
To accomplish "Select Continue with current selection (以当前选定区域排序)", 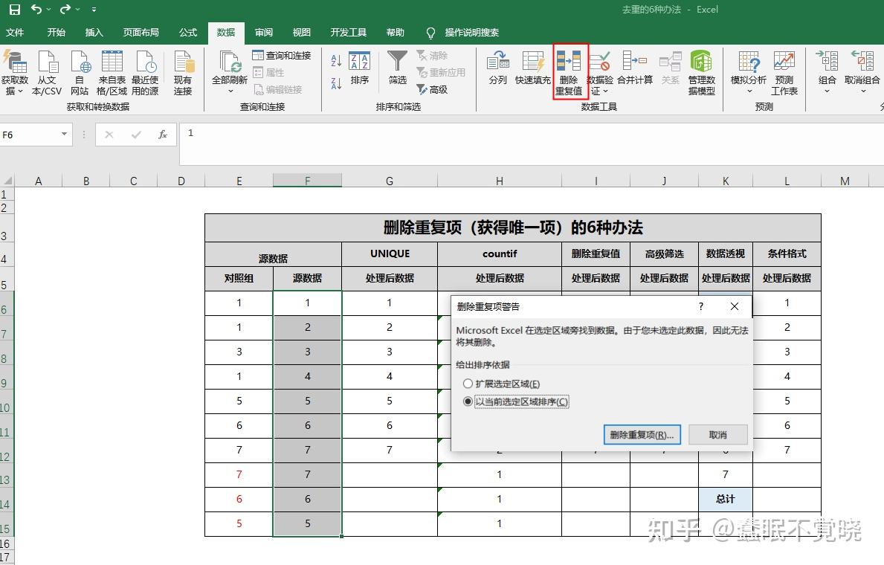I will [515, 401].
